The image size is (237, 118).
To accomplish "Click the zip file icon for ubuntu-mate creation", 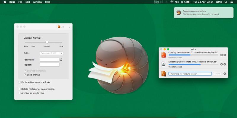I will pyautogui.click(x=164, y=55).
